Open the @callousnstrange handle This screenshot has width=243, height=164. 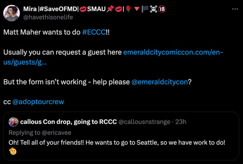coord(144,122)
